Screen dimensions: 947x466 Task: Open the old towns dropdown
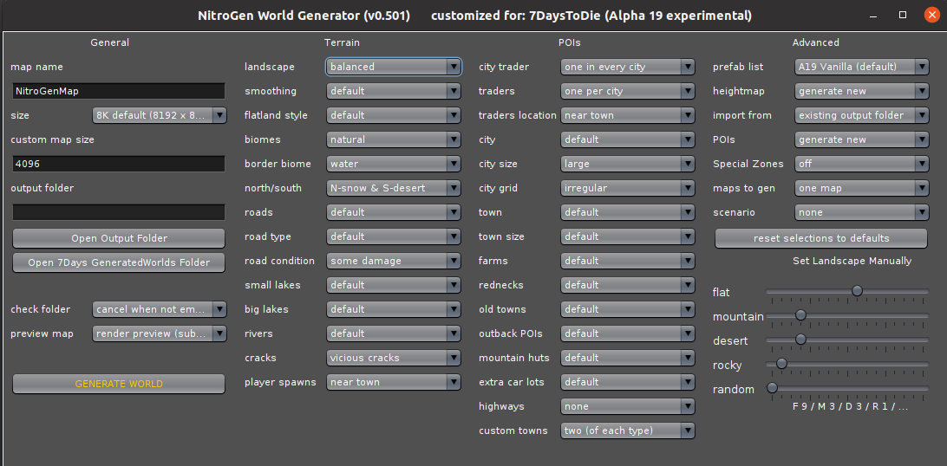tap(628, 309)
